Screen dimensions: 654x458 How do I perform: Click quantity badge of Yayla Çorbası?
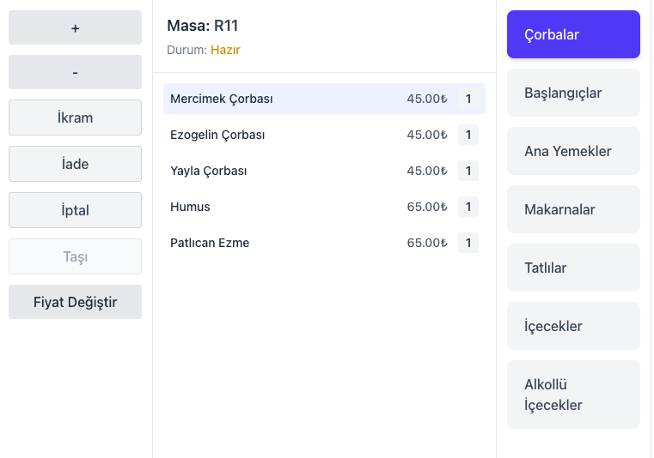point(468,171)
